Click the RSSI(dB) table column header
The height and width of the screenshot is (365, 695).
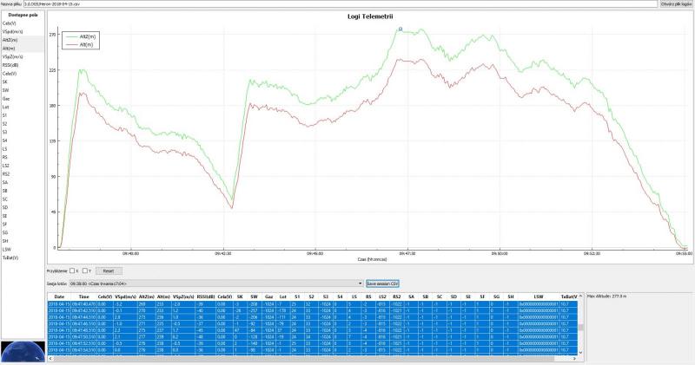(x=206, y=296)
